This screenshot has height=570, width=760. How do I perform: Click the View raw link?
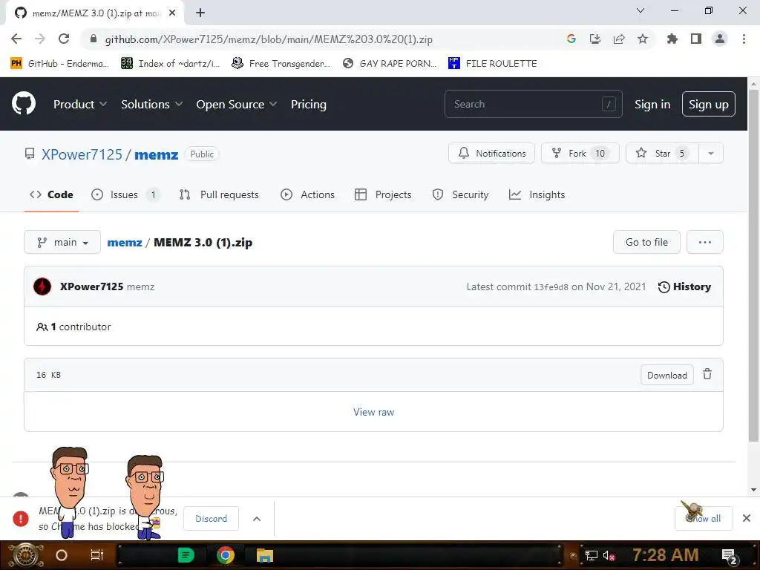374,412
